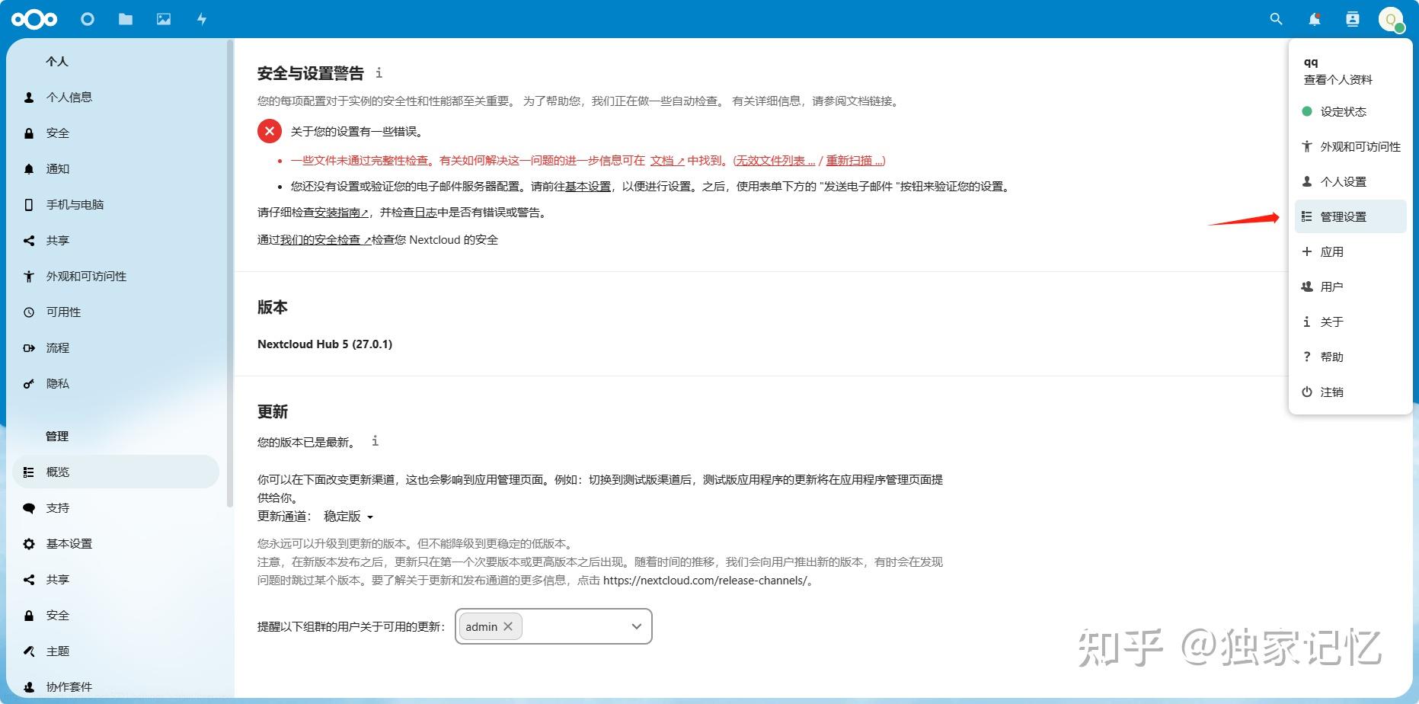Open the Photos app icon
This screenshot has width=1419, height=704.
(164, 19)
